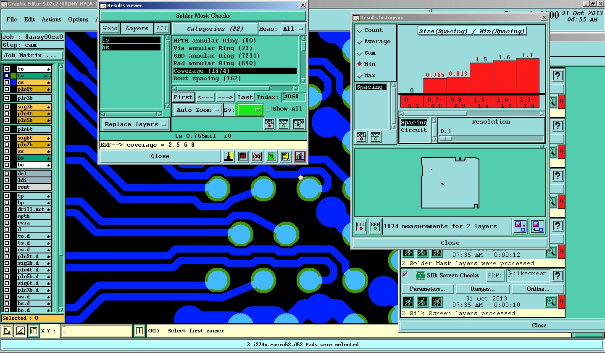Open the histogram bar-chart icon
Image resolution: width=605 pixels, height=353 pixels.
[300, 156]
